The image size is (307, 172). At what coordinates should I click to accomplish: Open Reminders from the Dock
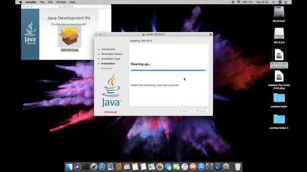click(143, 167)
